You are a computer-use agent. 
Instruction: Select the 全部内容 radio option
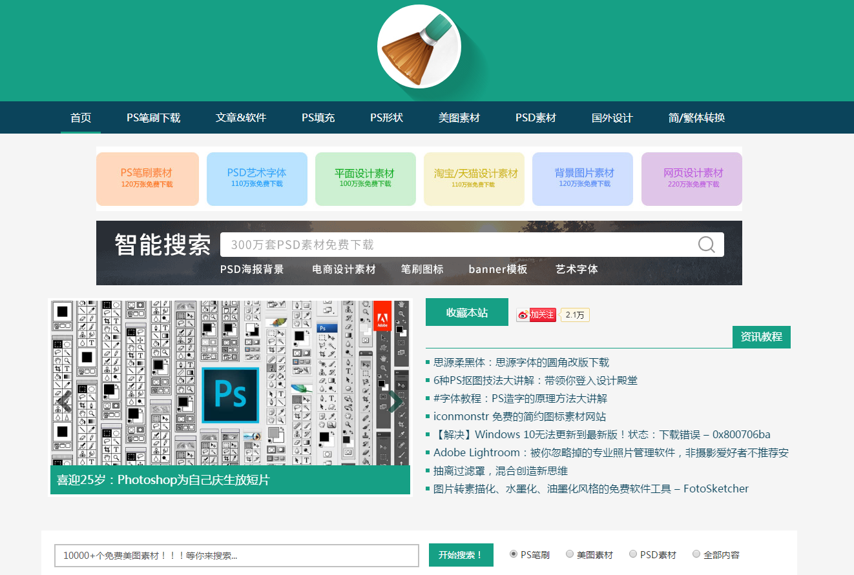696,554
